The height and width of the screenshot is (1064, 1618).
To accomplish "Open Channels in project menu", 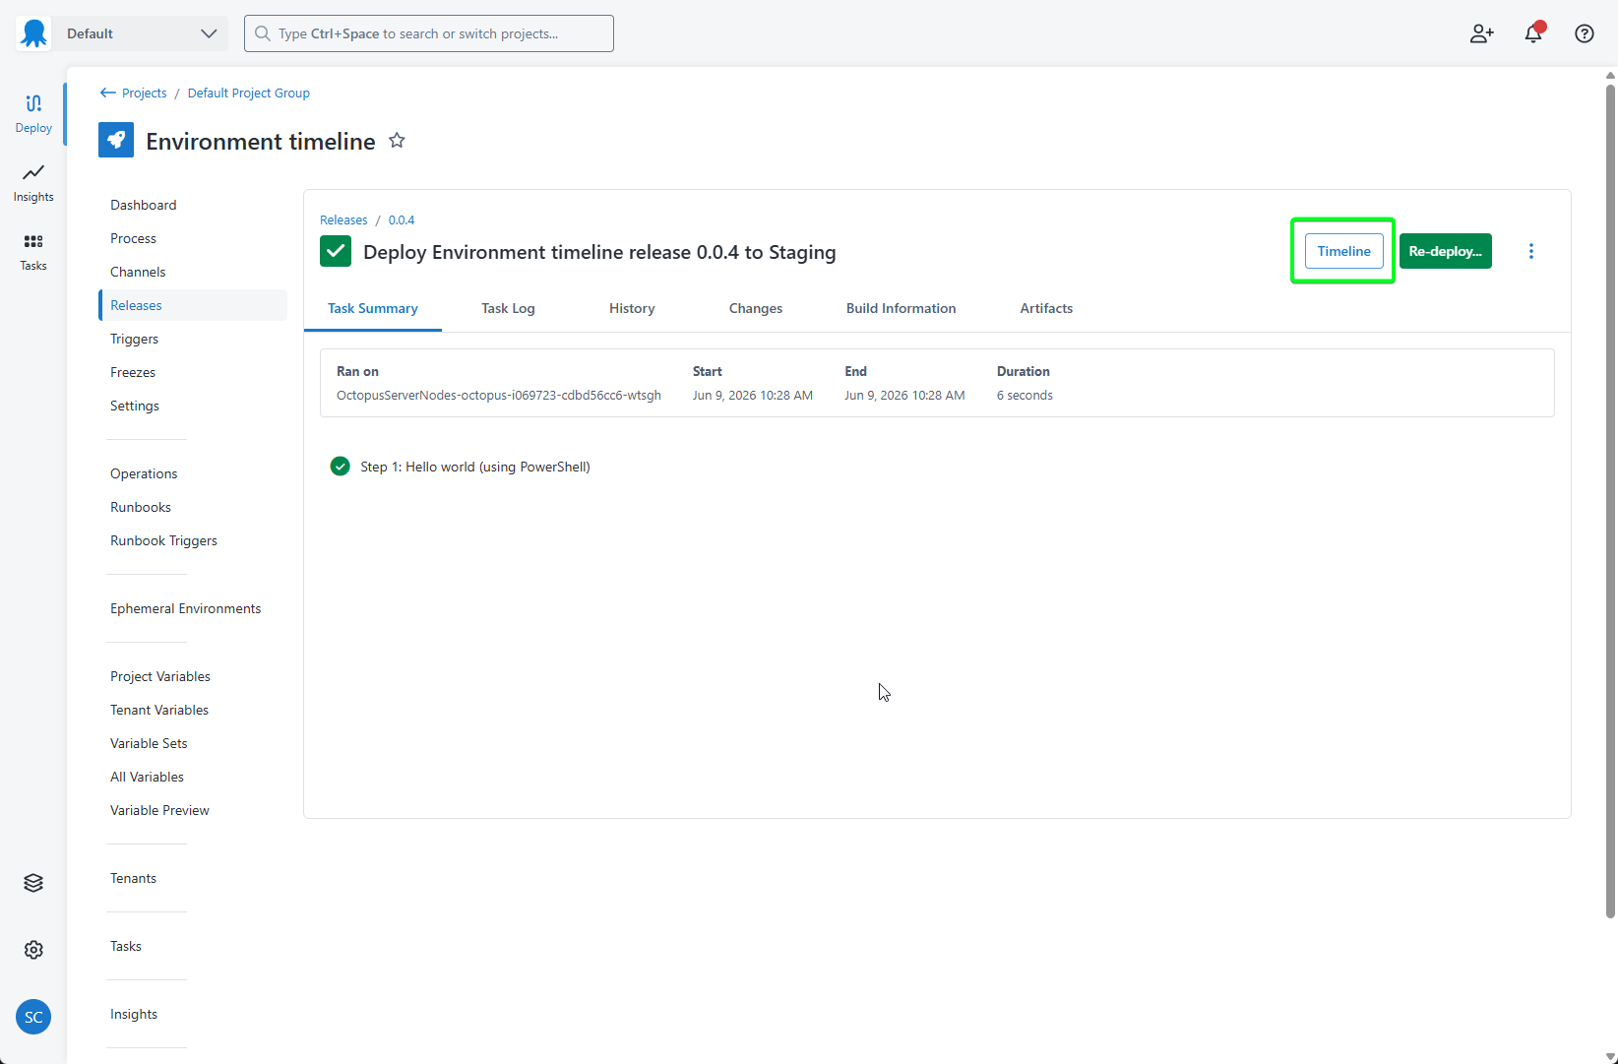I will [138, 272].
